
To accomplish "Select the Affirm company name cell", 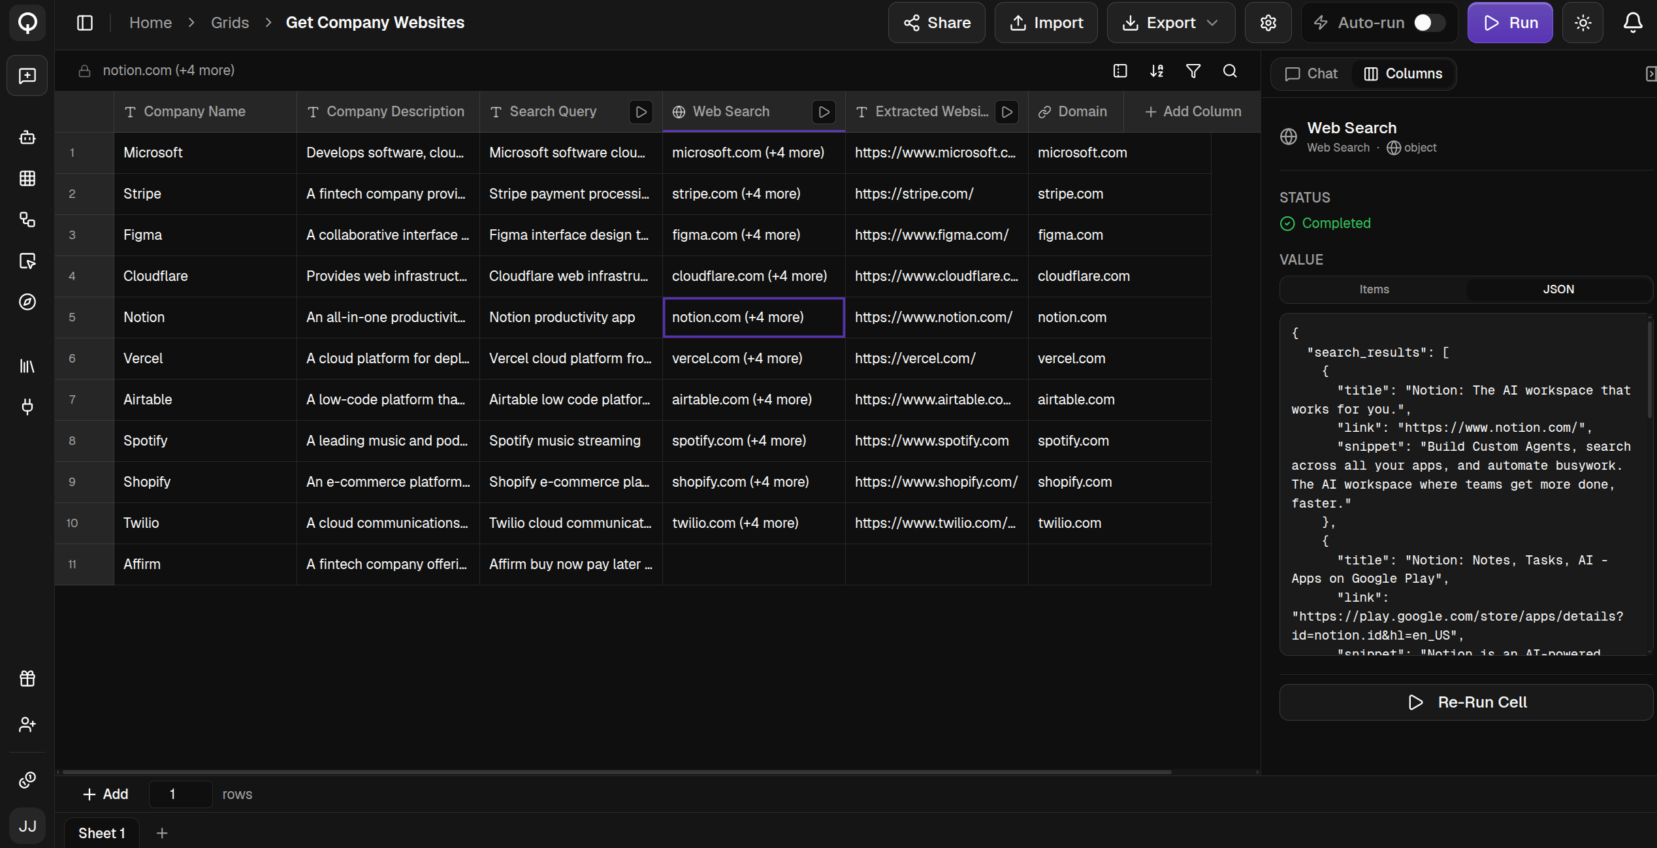I will [205, 564].
